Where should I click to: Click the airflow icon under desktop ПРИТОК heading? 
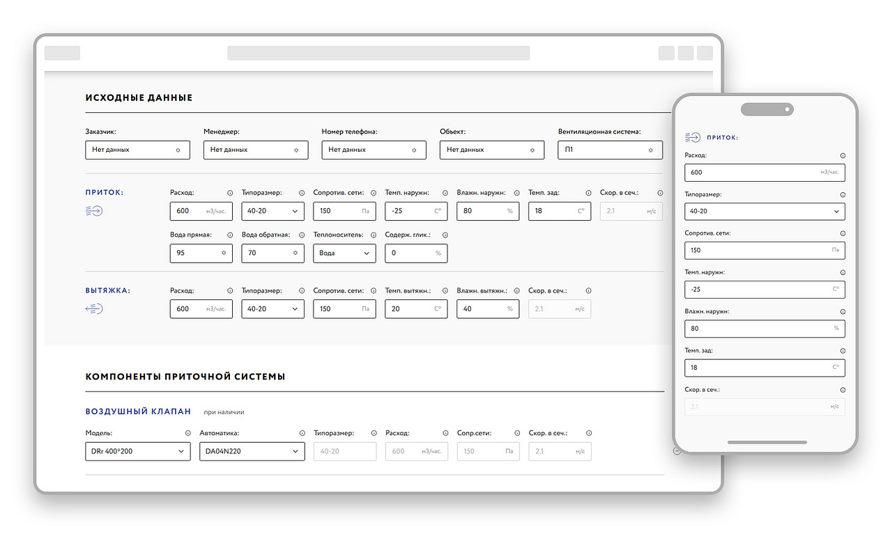pos(94,210)
